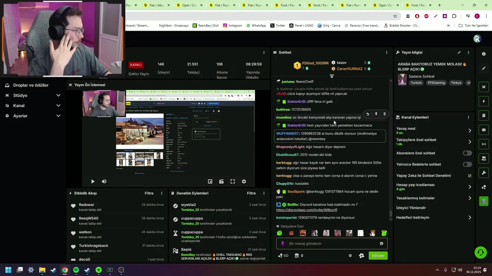
Task: Bookmark page with the star icon
Action: click(x=395, y=16)
